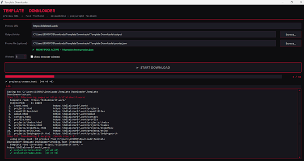Click the Preview URL input field
The height and width of the screenshot is (161, 304).
click(166, 26)
